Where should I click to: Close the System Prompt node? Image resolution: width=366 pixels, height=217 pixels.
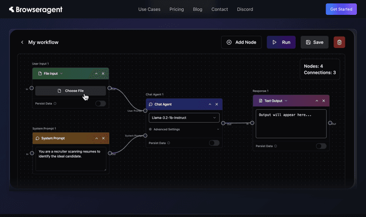tap(104, 138)
